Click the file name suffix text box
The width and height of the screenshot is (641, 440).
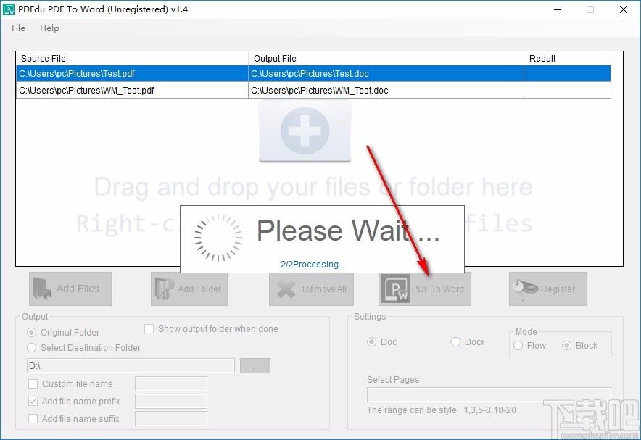pyautogui.click(x=171, y=419)
